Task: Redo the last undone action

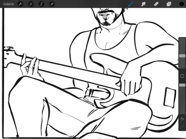Action: [182, 126]
